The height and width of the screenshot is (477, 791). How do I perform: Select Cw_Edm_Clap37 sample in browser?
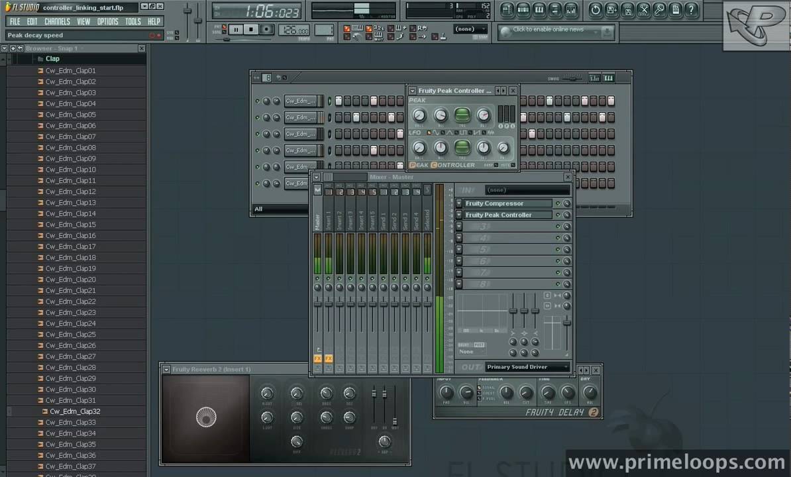(x=70, y=466)
